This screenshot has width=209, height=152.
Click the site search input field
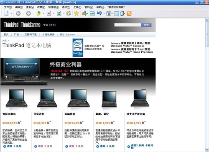(x=127, y=25)
